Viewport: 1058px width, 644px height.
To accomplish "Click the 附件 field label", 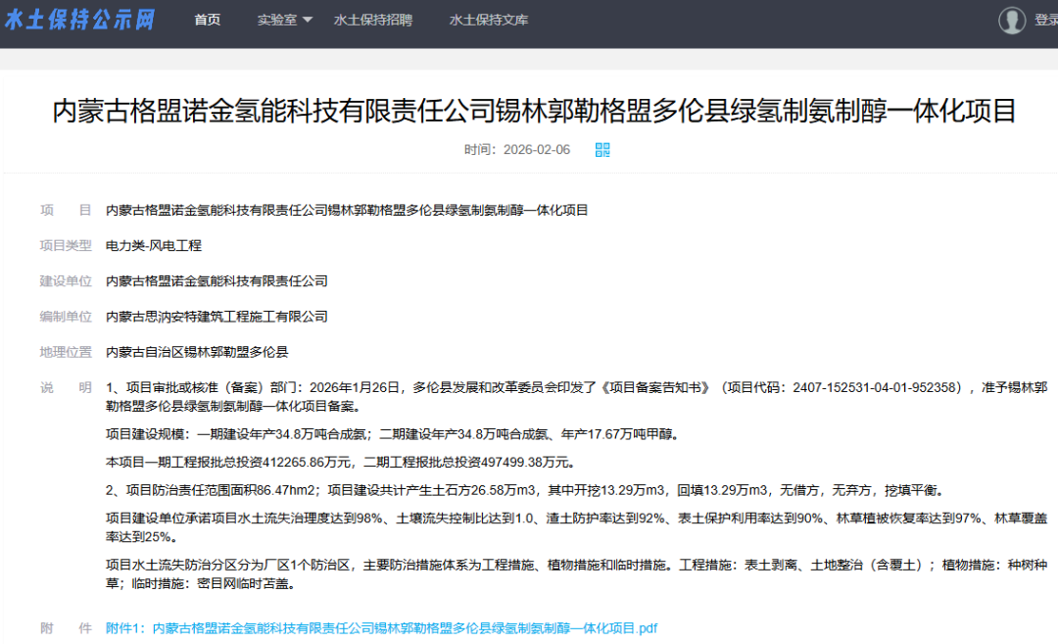I will [66, 627].
